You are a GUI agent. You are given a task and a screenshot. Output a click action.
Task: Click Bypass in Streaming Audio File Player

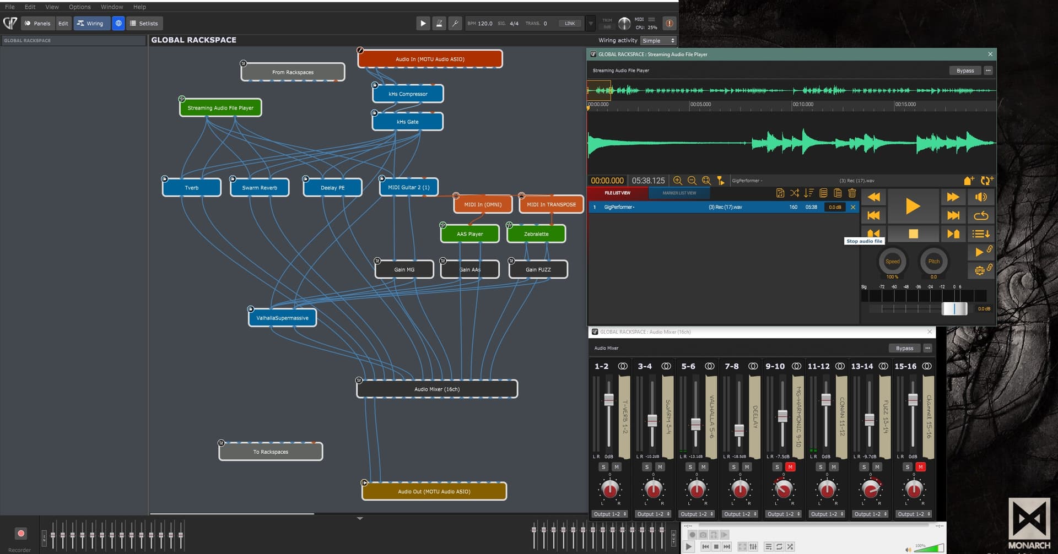[965, 70]
